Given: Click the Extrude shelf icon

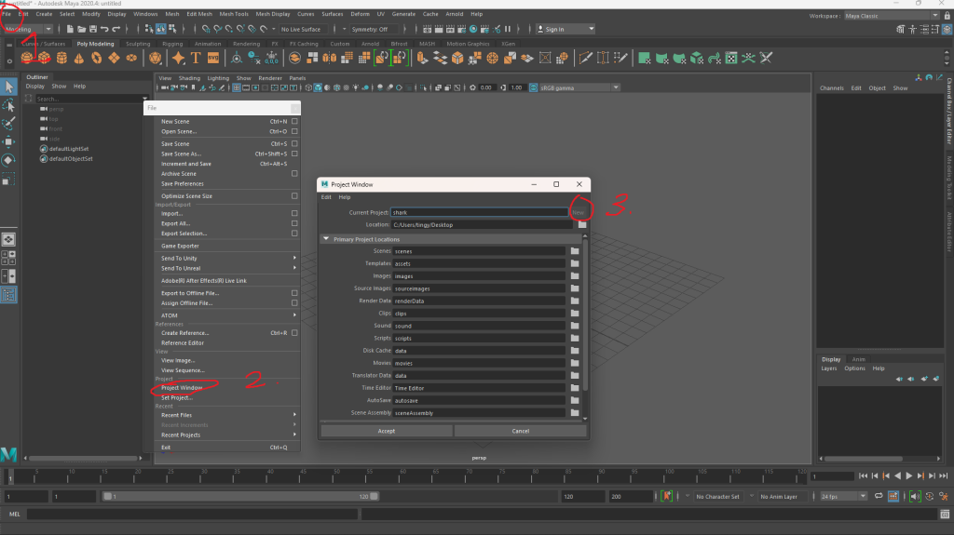Looking at the screenshot, I should tap(422, 59).
